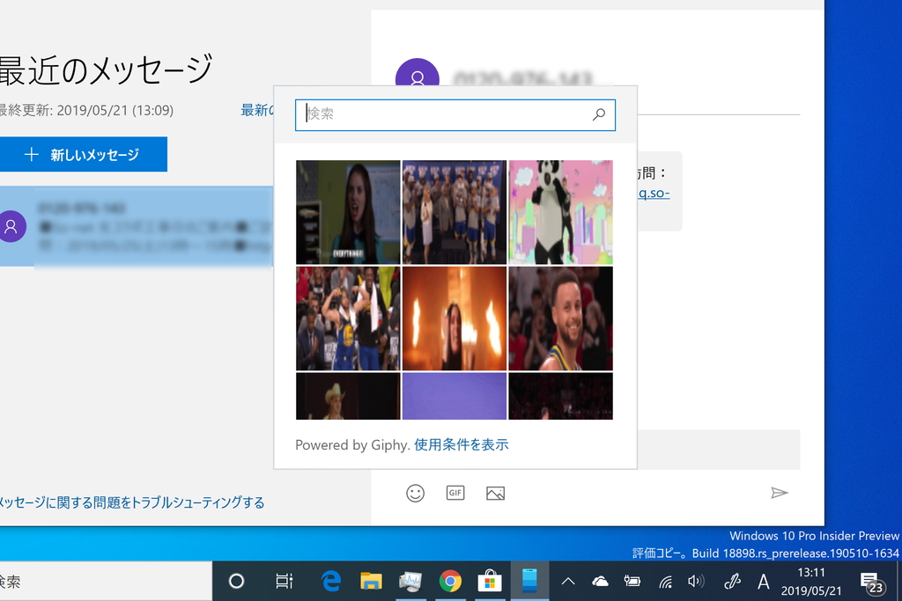Open the OneDrive cloud tray icon
This screenshot has height=601, width=902.
[600, 581]
